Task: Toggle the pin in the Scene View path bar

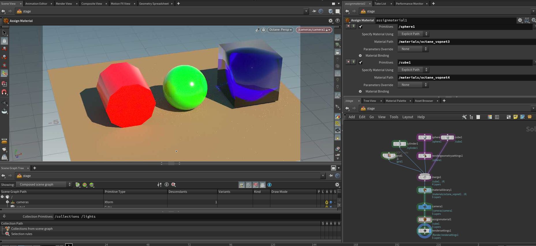Action: [314, 11]
